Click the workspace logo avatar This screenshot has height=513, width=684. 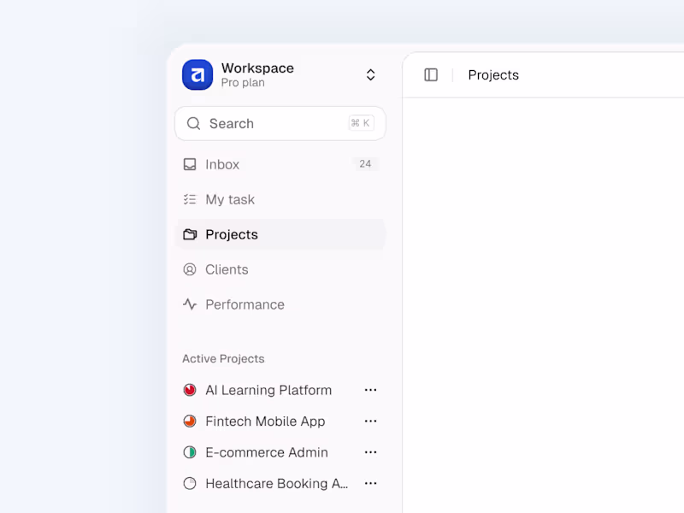pyautogui.click(x=197, y=75)
